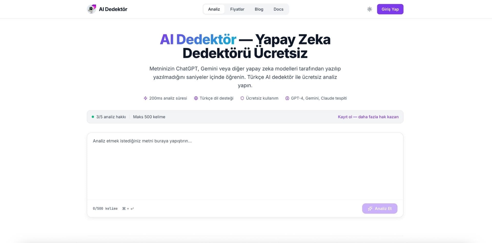Image resolution: width=492 pixels, height=243 pixels.
Task: Toggle the Analiz view in the navigation
Action: pos(214,9)
